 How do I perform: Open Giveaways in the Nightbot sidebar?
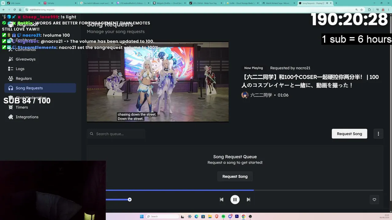coord(25,59)
